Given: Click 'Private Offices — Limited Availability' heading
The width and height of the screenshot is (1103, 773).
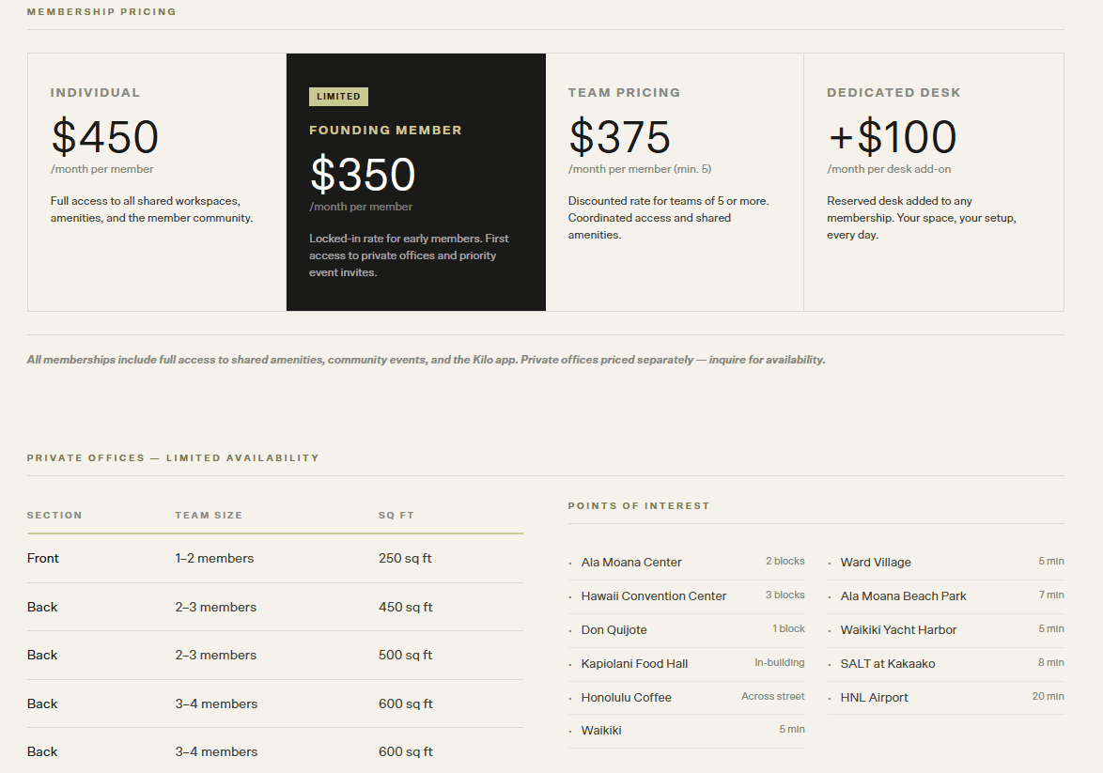Looking at the screenshot, I should [173, 458].
